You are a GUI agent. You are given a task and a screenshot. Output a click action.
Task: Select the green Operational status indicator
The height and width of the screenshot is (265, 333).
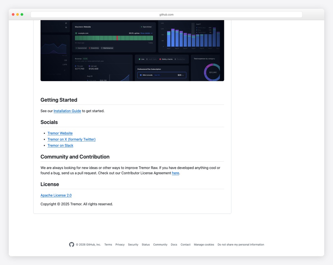pos(142,27)
